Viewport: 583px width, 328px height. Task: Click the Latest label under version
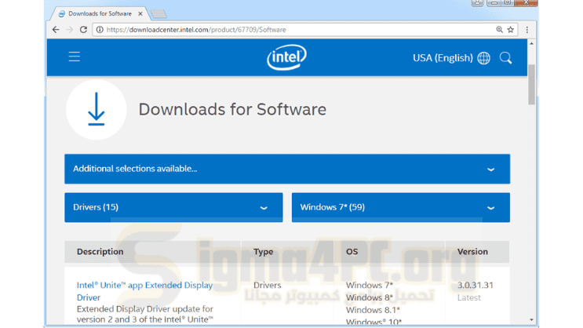[x=469, y=297]
